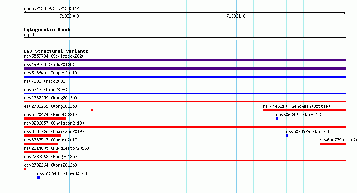This screenshot has height=193, width=357.
Task: Click the nsv3283706 (Chaisson2019) label
Action: [54, 131]
